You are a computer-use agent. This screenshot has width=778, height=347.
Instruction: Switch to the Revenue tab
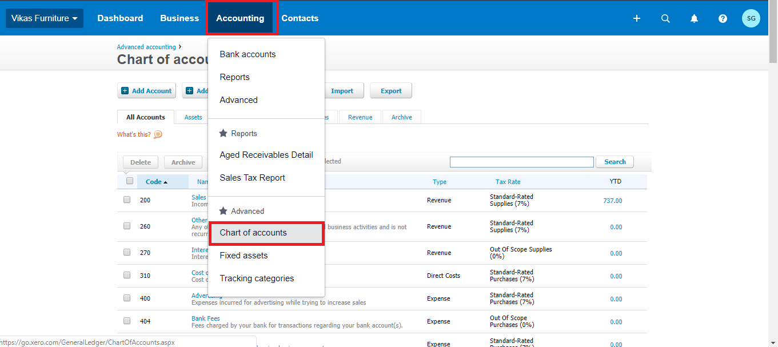click(x=360, y=117)
